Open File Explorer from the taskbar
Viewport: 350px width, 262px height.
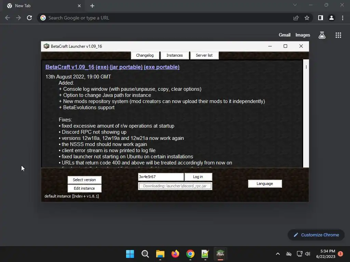(x=160, y=254)
